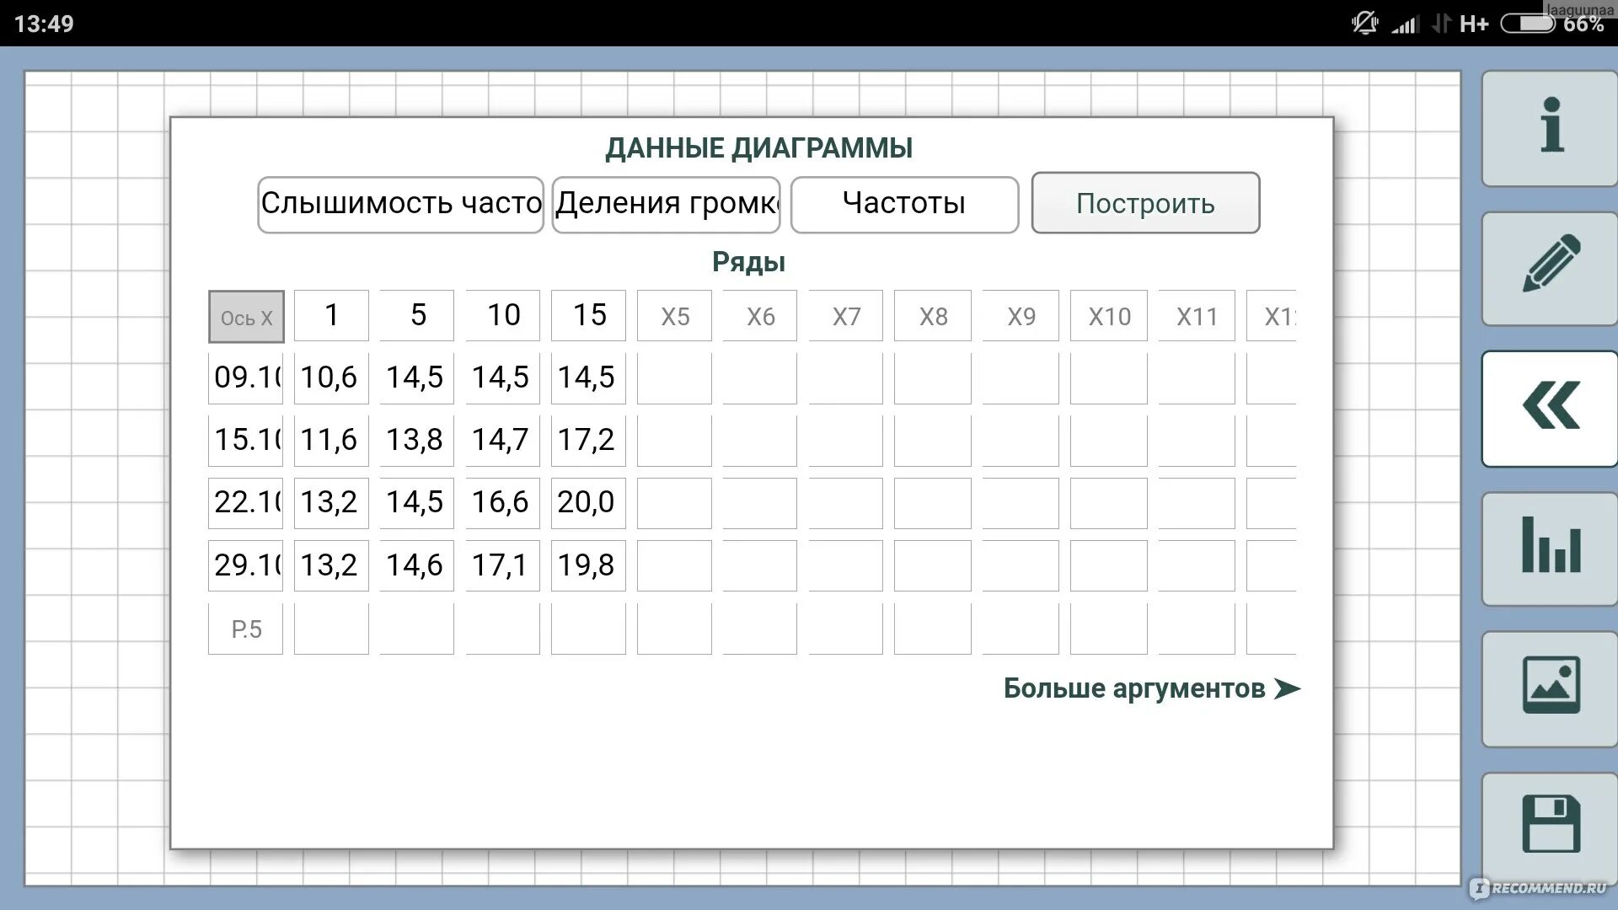The image size is (1618, 910).
Task: Tap the empty P.5 row name cell
Action: (x=246, y=629)
